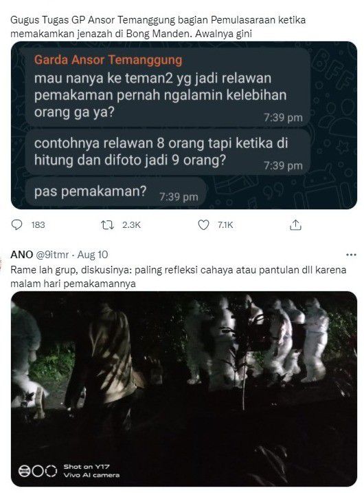Screen dimensions: 364x493
Task: Like the tweet with heart icon
Action: pos(203,224)
